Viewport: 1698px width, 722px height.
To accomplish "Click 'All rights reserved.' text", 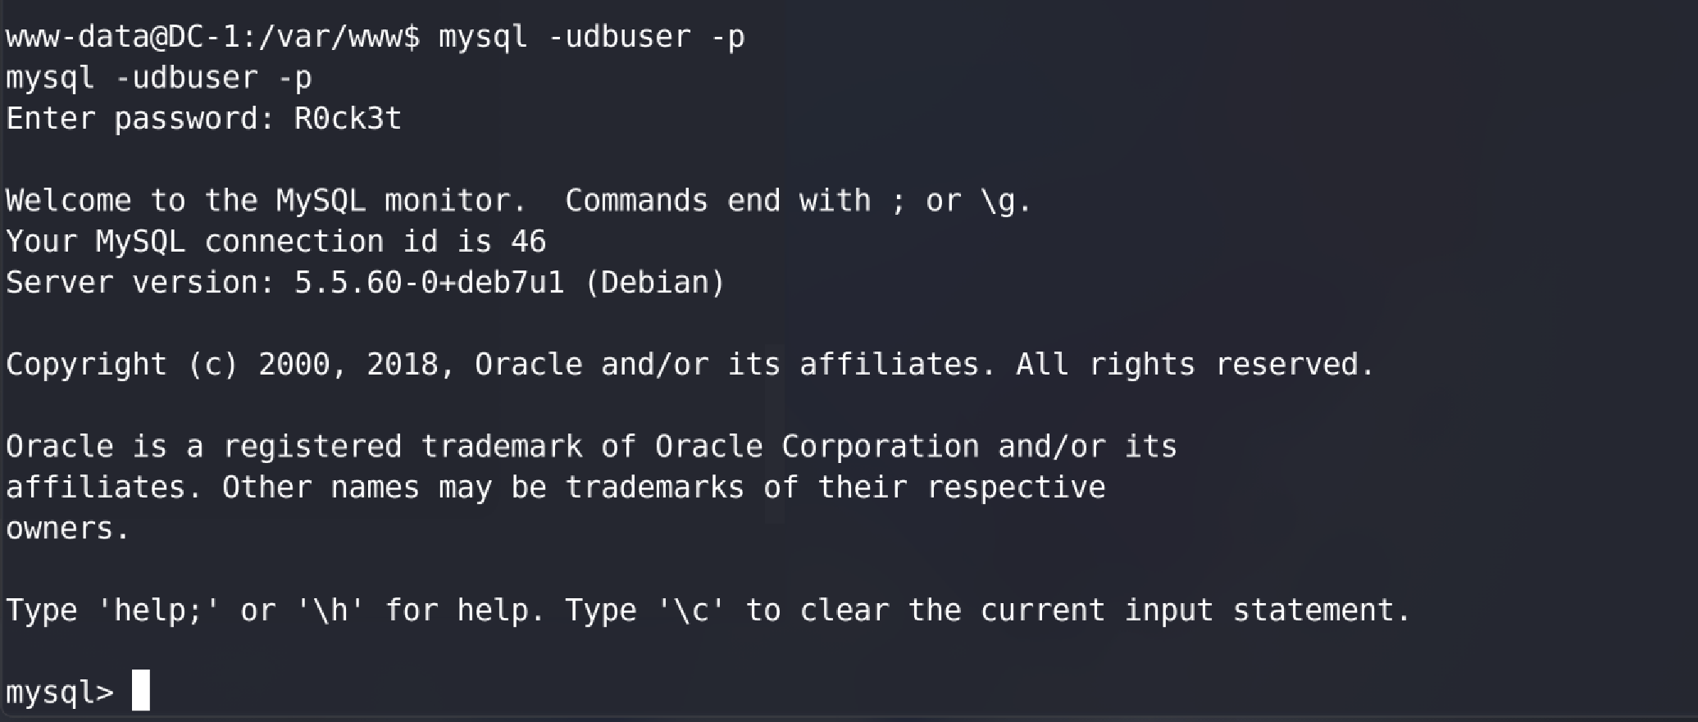I will point(1195,365).
